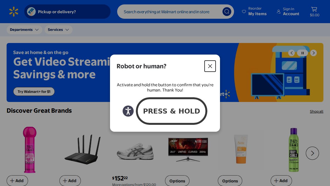This screenshot has width=330, height=186.
Task: Add Bed Head After Party to cart
Action: click(x=17, y=181)
